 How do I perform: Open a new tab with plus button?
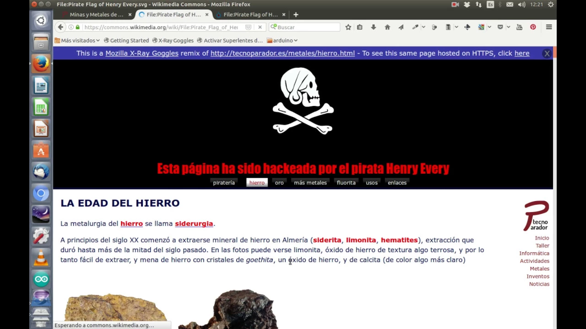(x=296, y=15)
